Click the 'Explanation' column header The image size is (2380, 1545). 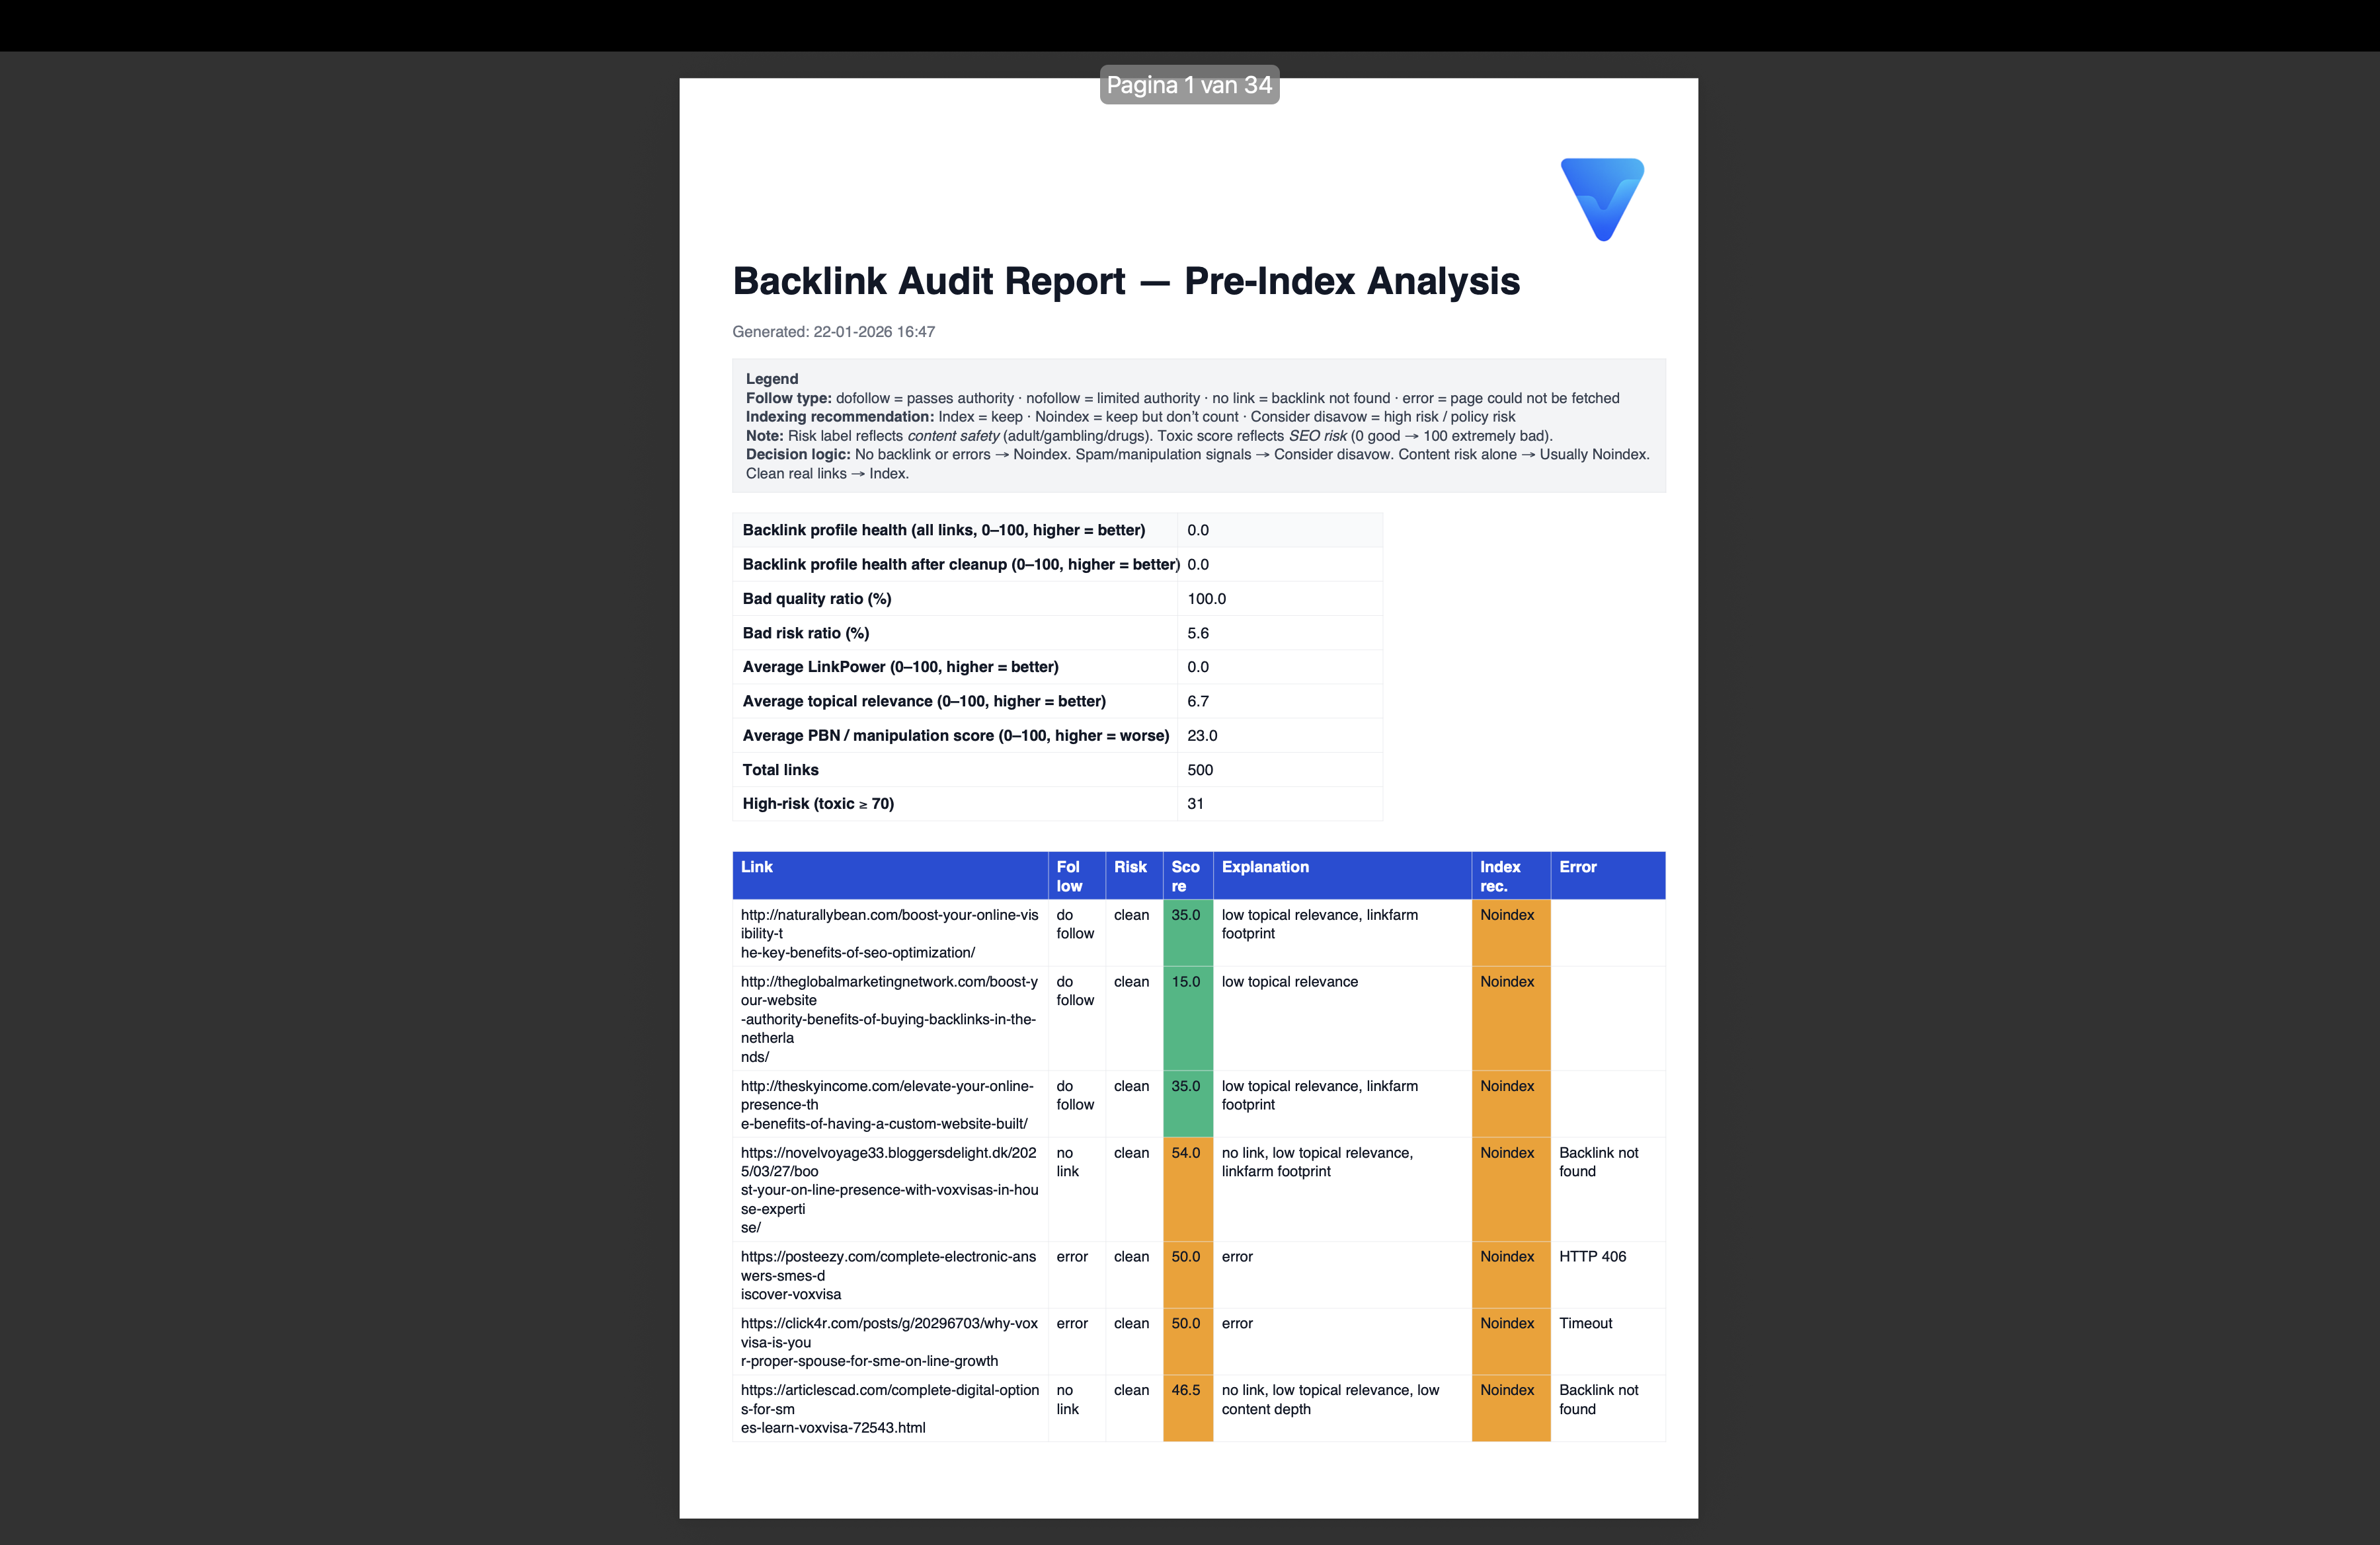[x=1265, y=866]
